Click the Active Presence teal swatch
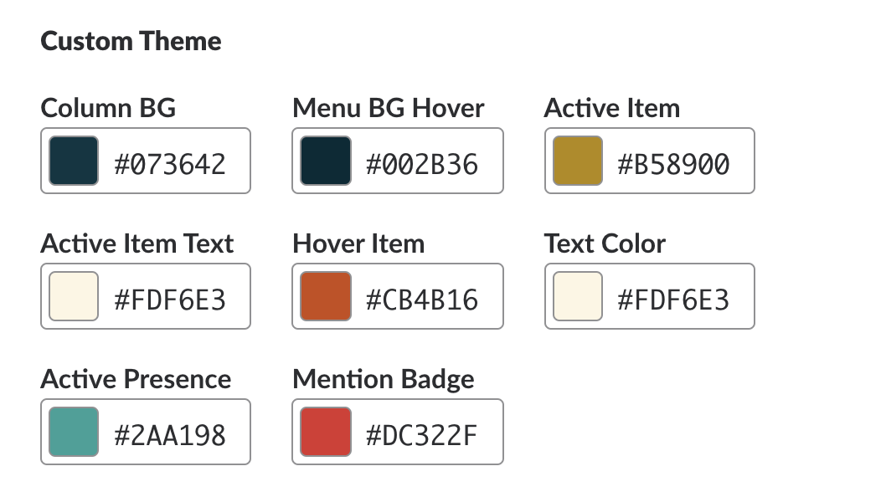The image size is (886, 497). [x=74, y=432]
